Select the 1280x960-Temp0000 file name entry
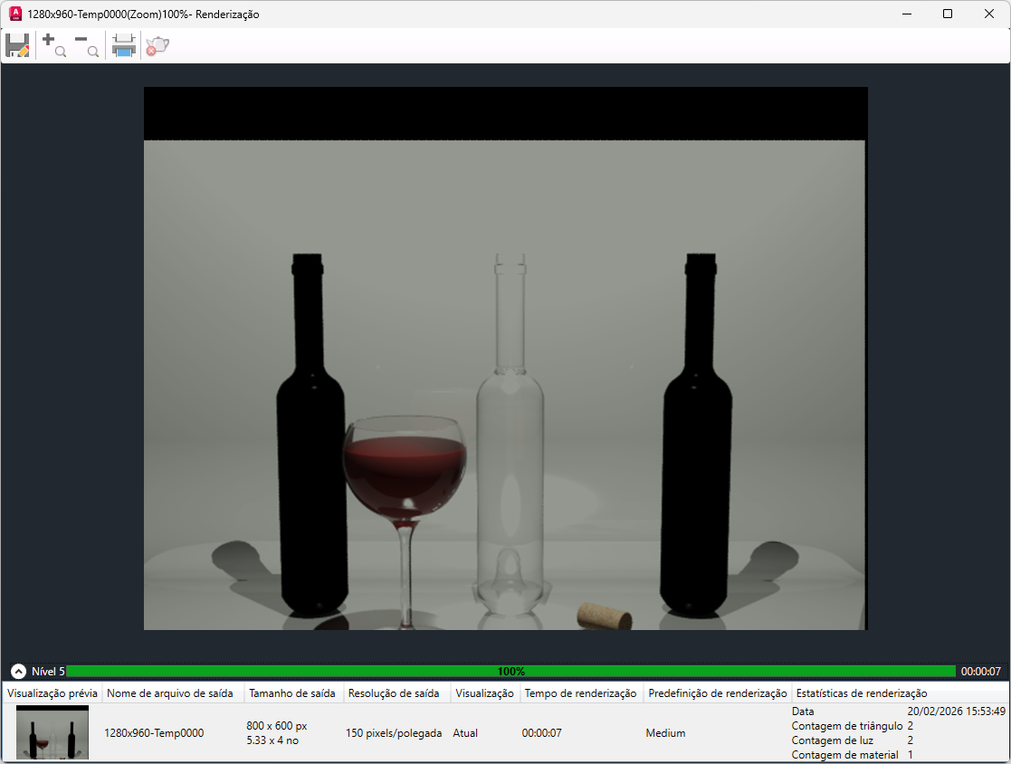 click(x=154, y=733)
